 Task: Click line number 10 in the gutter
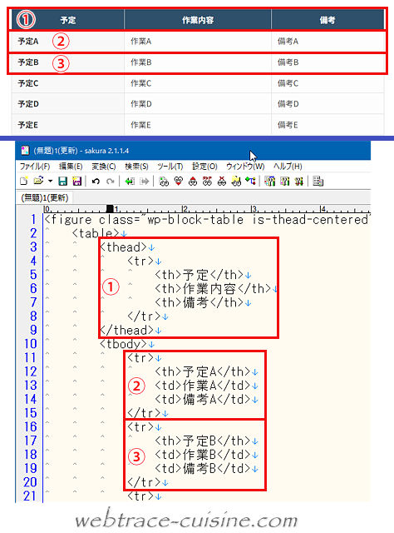click(x=30, y=344)
